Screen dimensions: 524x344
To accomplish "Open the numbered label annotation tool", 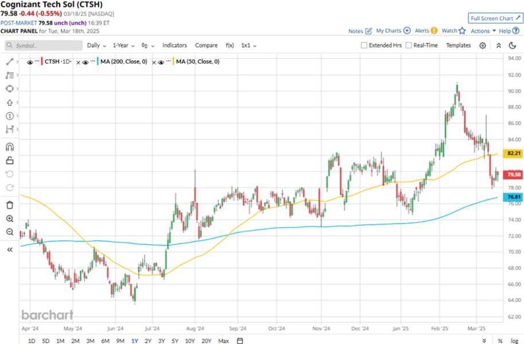I will coord(10,116).
